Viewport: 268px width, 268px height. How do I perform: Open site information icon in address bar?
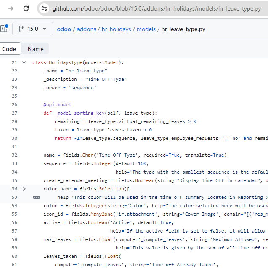point(44,8)
